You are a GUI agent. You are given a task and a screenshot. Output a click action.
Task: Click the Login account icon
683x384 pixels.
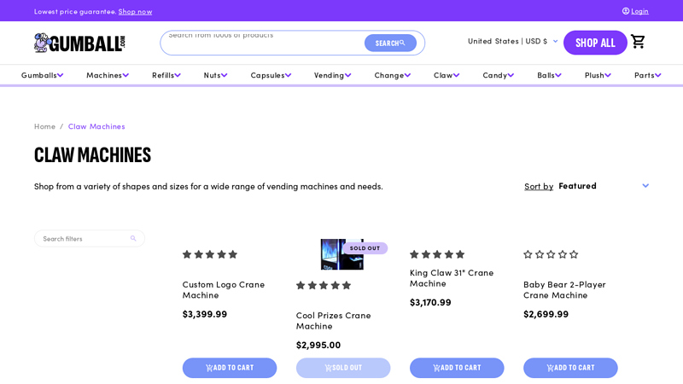[x=626, y=11]
